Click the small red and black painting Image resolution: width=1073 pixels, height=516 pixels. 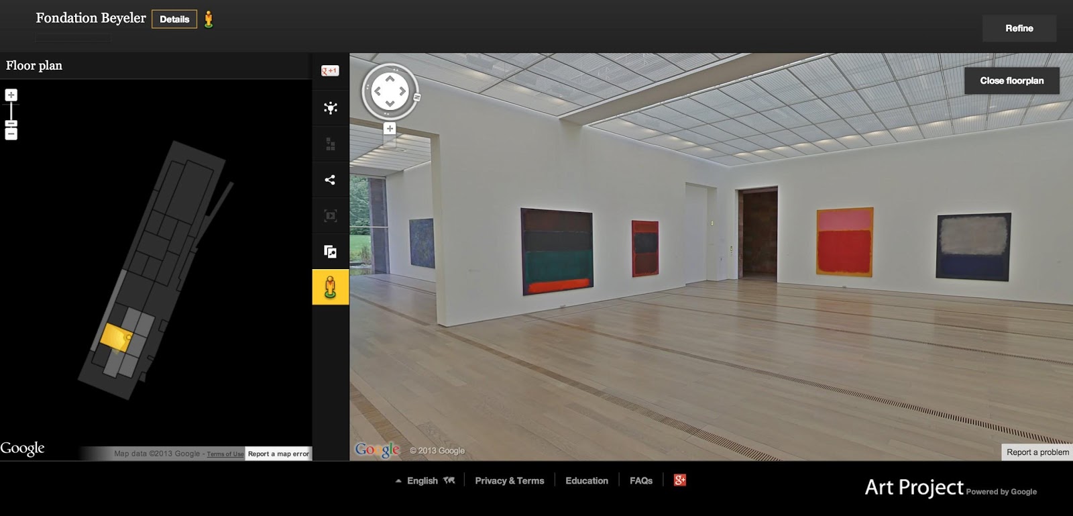[x=645, y=248]
